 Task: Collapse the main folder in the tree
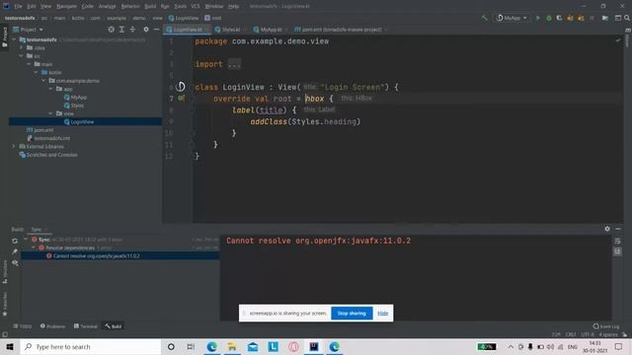(x=29, y=64)
